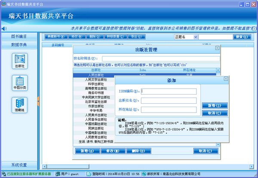
Task: Close the 出版社管理 dialog
Action: click(217, 48)
